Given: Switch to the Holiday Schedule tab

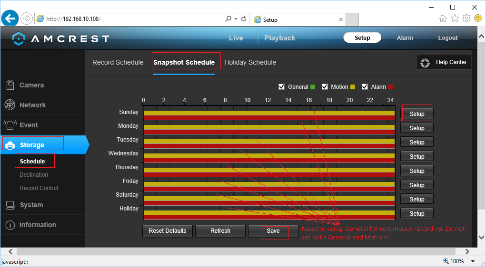Looking at the screenshot, I should pyautogui.click(x=250, y=62).
